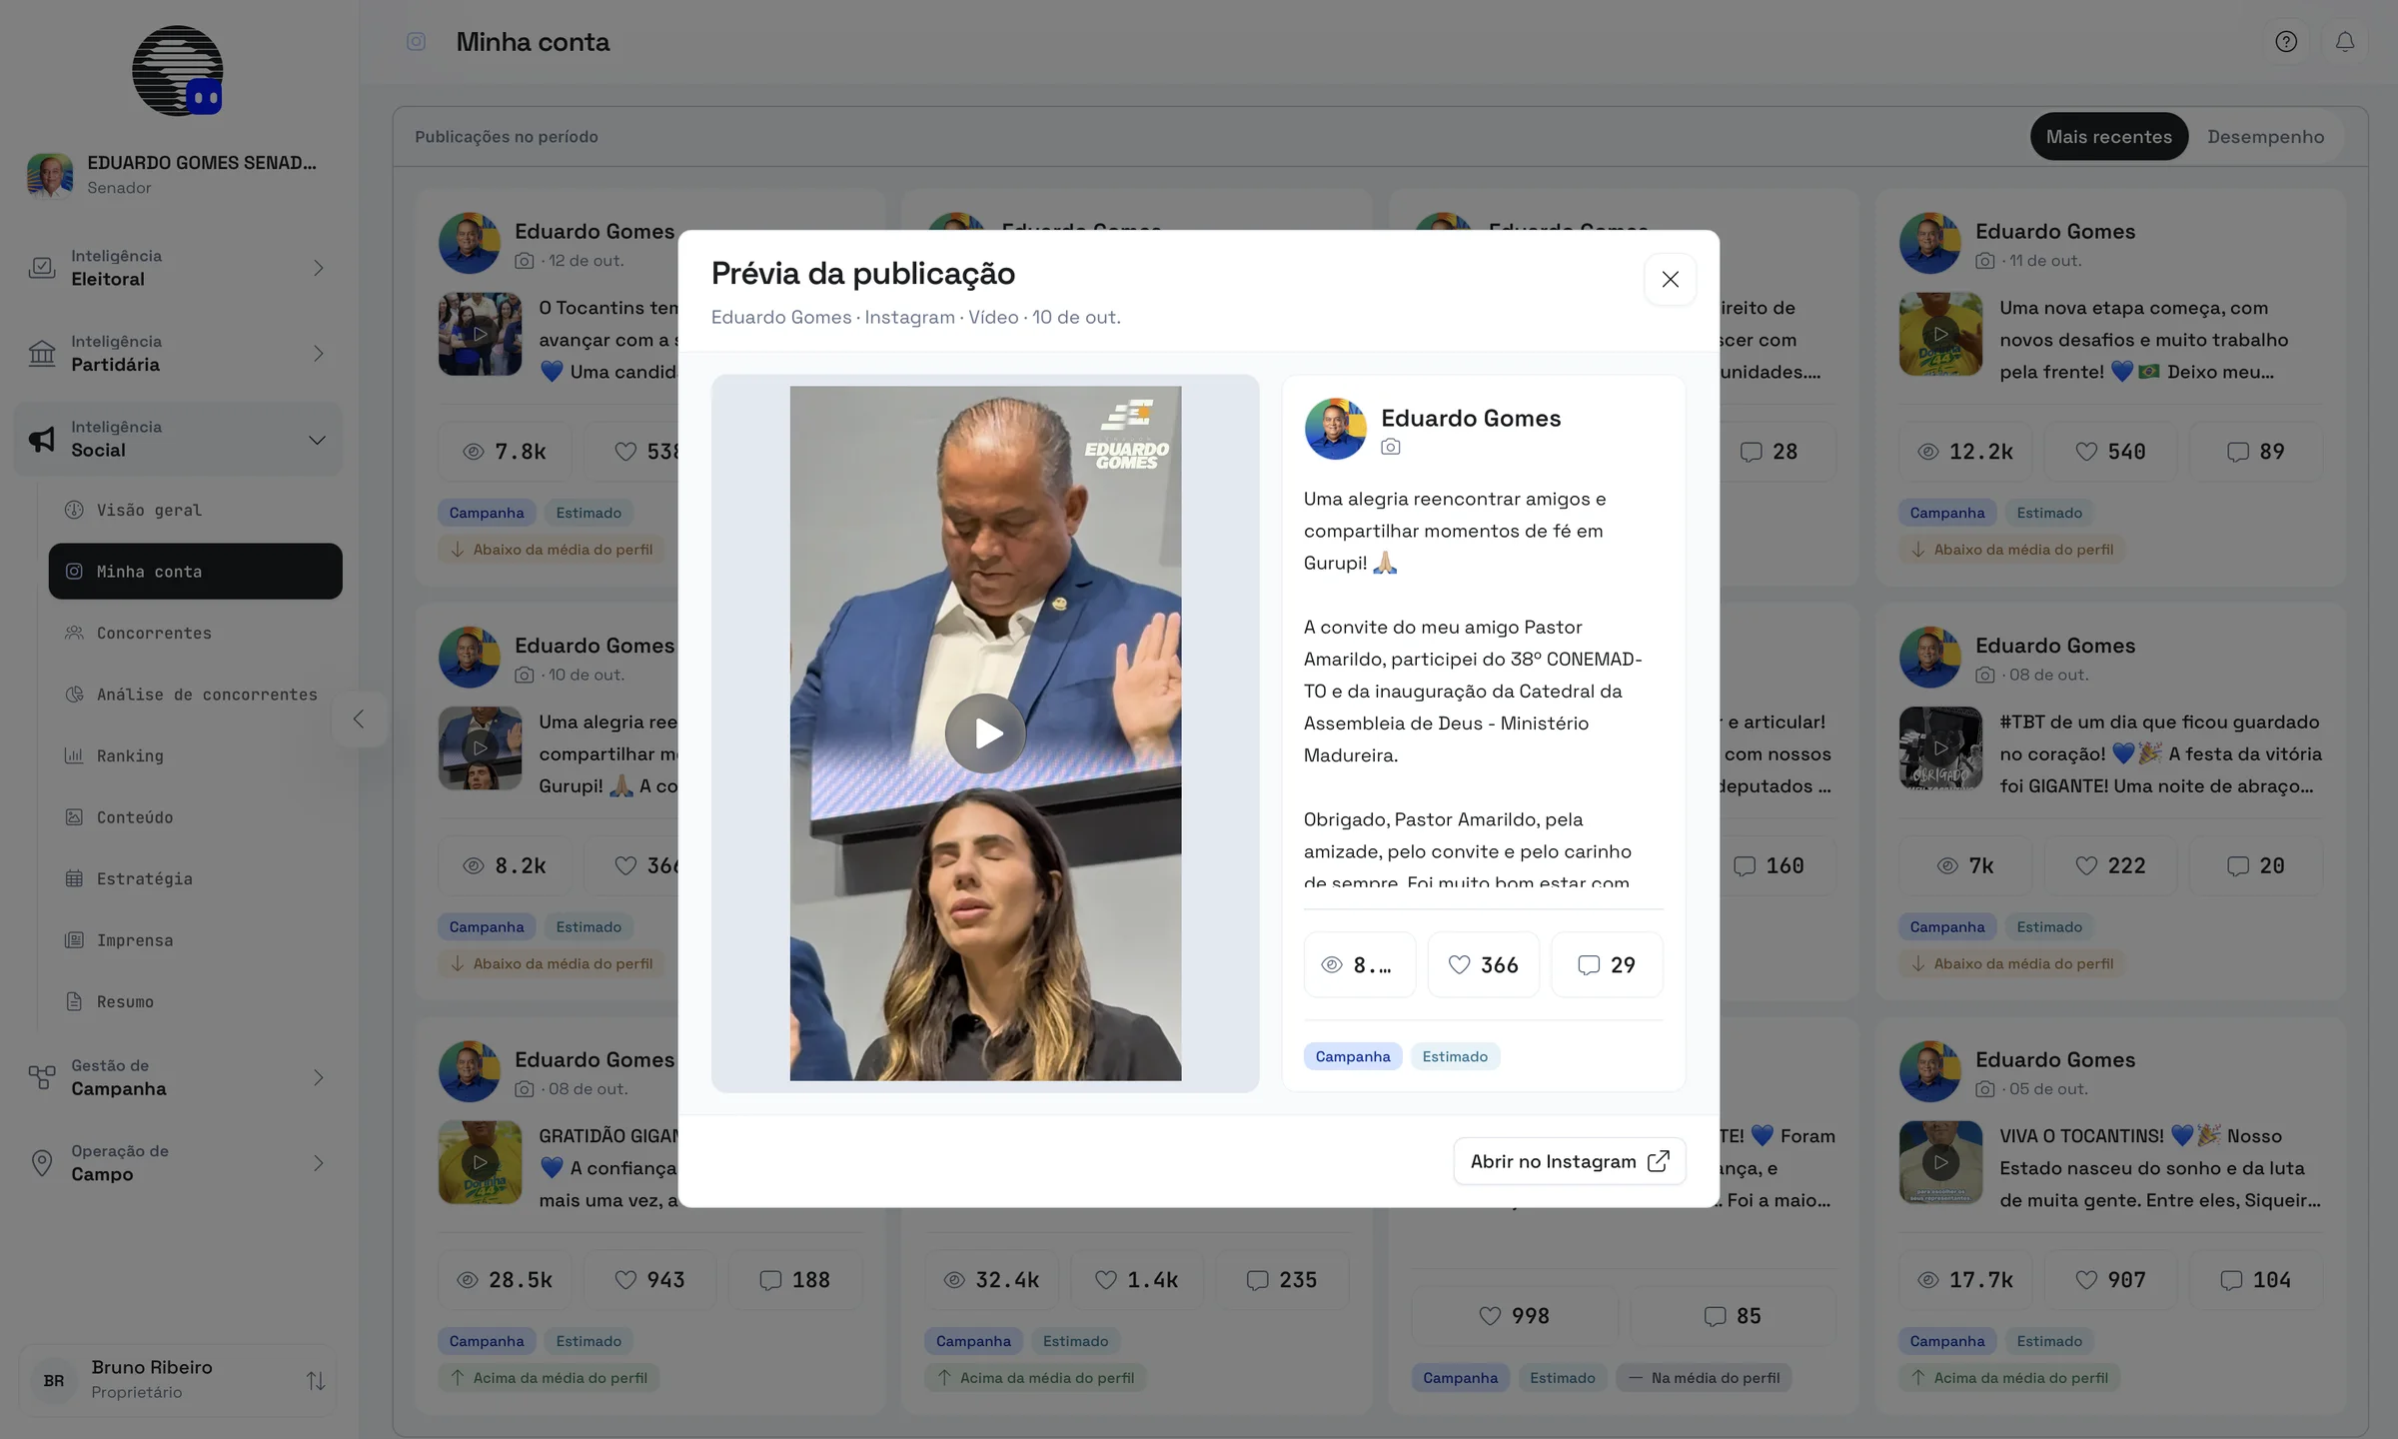The width and height of the screenshot is (2398, 1439).
Task: Click the Estimado tag in modal
Action: [1454, 1057]
